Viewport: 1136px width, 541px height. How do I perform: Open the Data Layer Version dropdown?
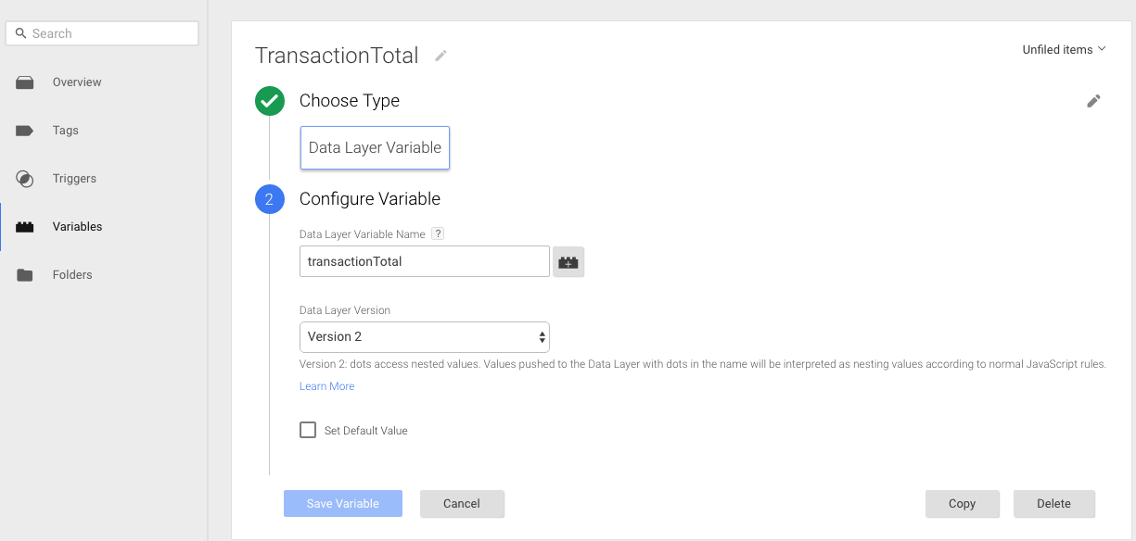click(x=425, y=337)
